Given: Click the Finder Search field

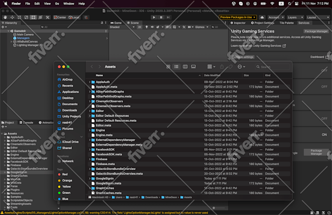Looking at the screenshot, I should pos(272,67).
